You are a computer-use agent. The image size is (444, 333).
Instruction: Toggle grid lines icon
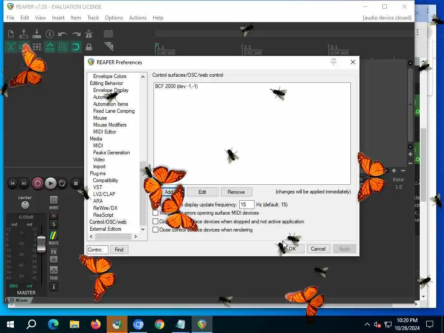(x=63, y=47)
